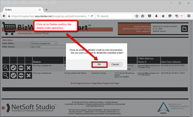Reload the page with refresh icon
This screenshot has height=117, width=193.
pos(92,16)
